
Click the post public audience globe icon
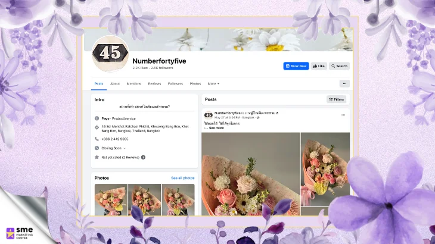[258, 117]
